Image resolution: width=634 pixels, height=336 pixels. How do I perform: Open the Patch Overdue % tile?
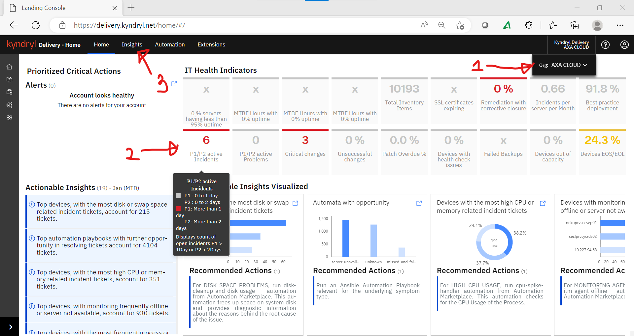(x=404, y=152)
